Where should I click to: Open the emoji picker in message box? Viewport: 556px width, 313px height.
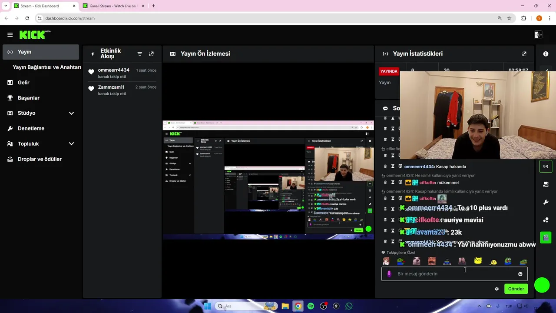click(520, 274)
